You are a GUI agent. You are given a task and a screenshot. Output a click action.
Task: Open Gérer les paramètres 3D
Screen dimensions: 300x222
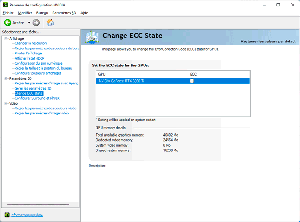(33, 88)
